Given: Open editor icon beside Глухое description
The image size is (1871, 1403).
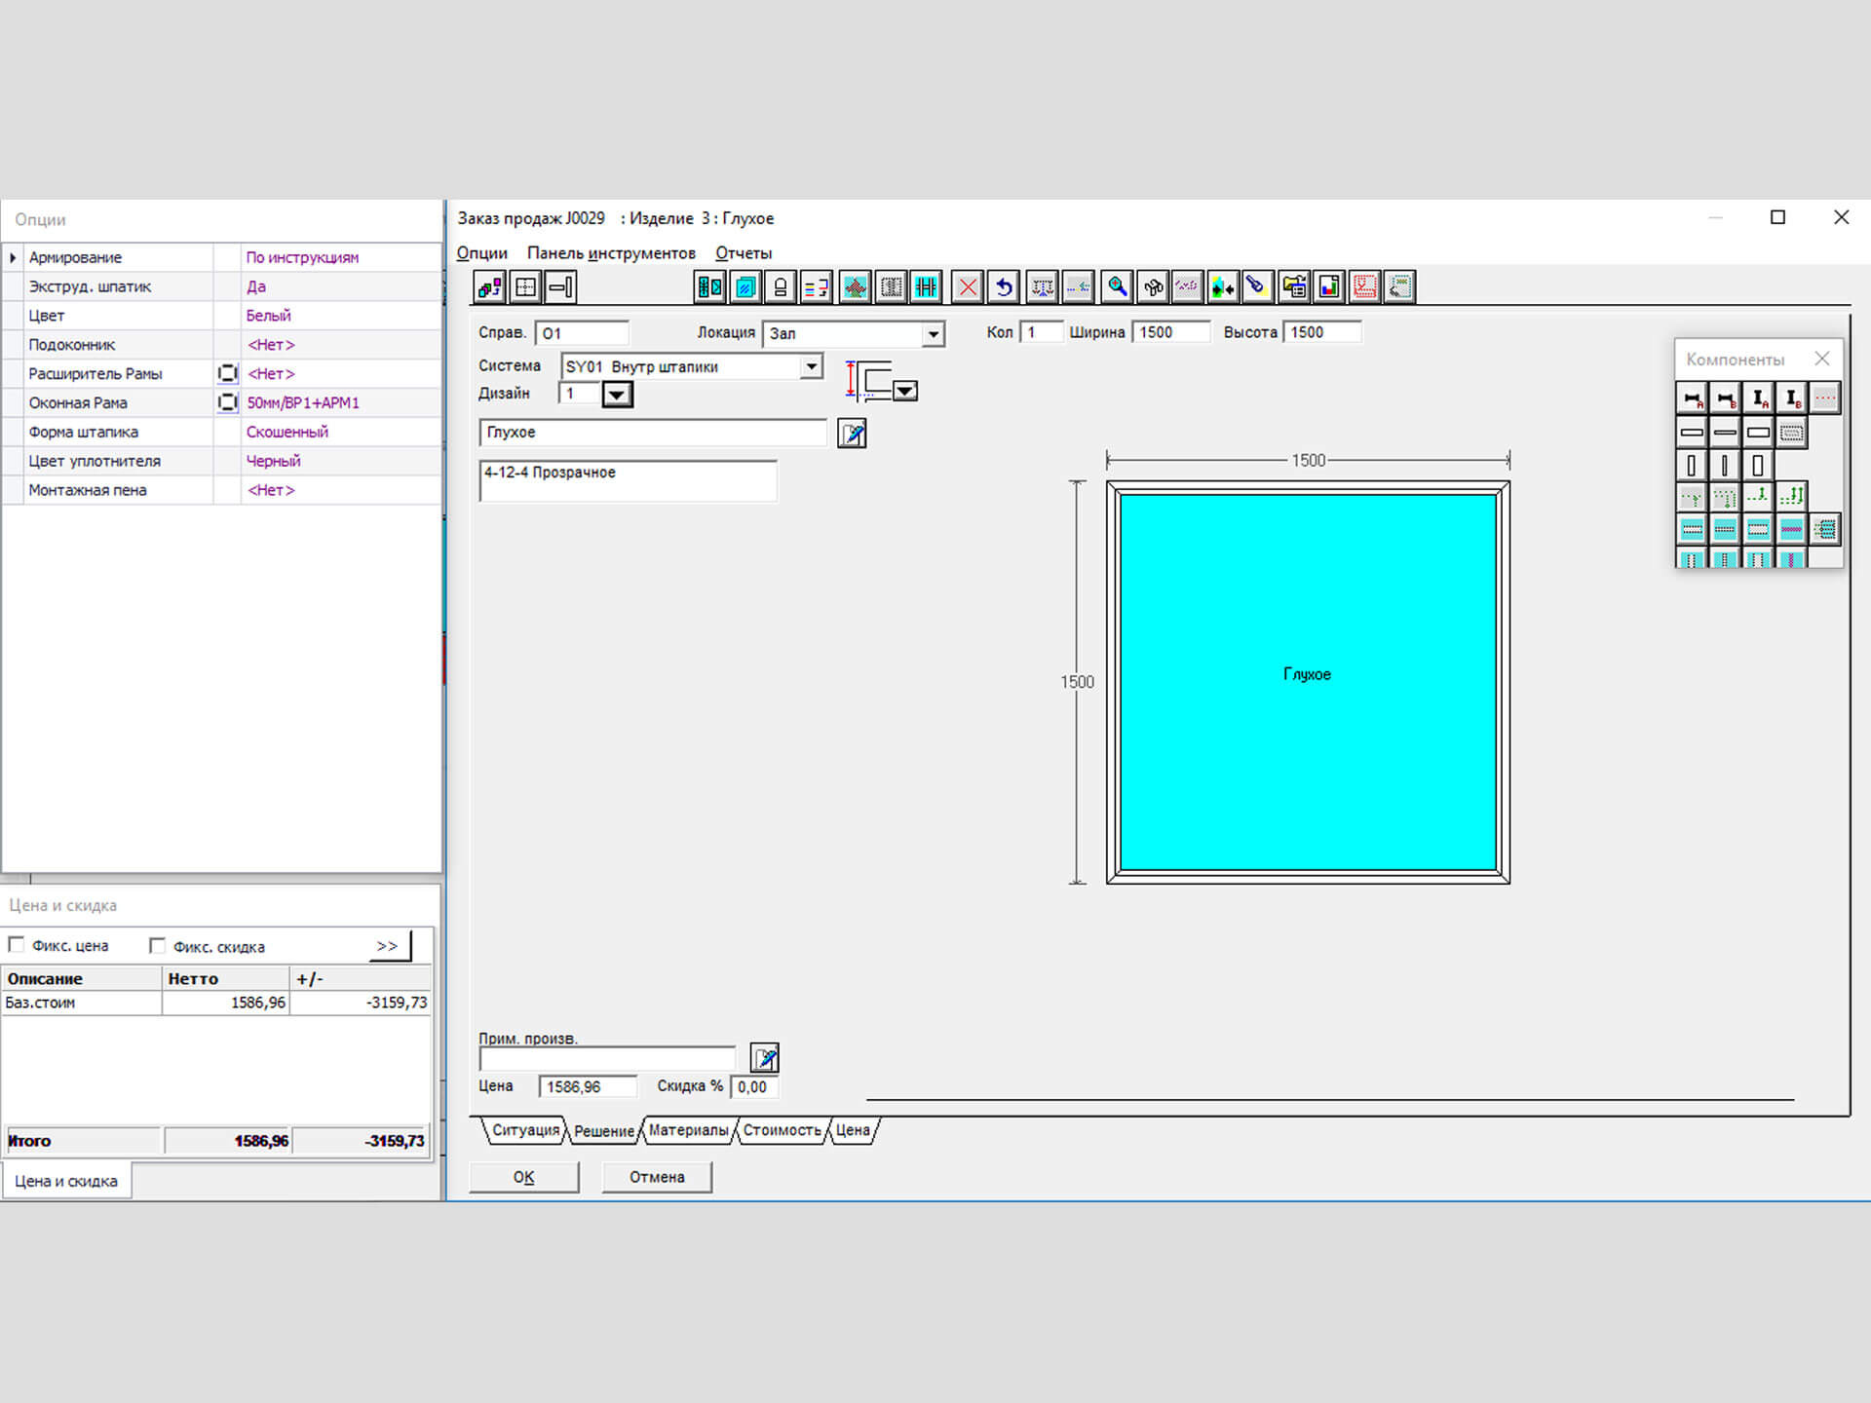Looking at the screenshot, I should click(x=852, y=434).
